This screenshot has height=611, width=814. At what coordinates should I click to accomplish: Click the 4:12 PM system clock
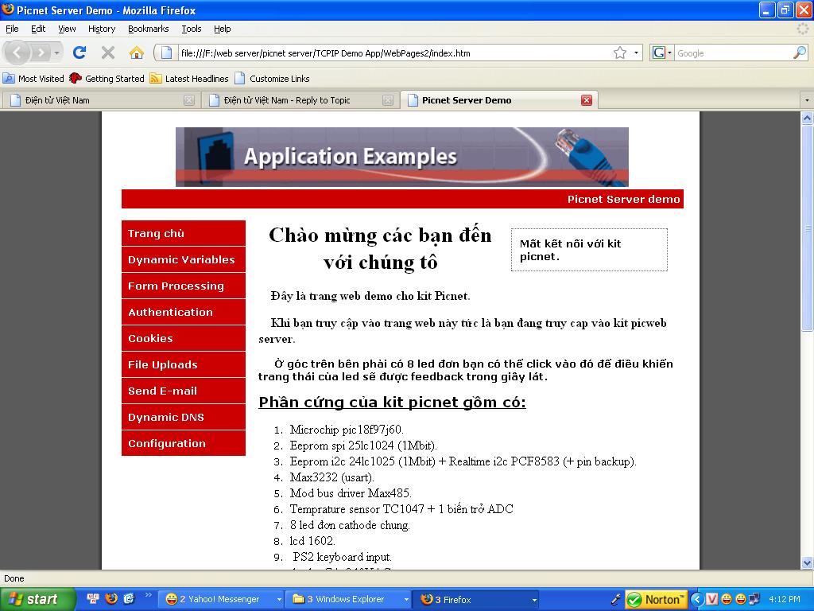pos(785,600)
